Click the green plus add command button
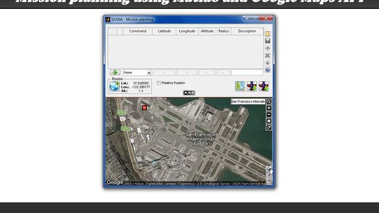Viewport: 379px width, 213px height. 115,72
